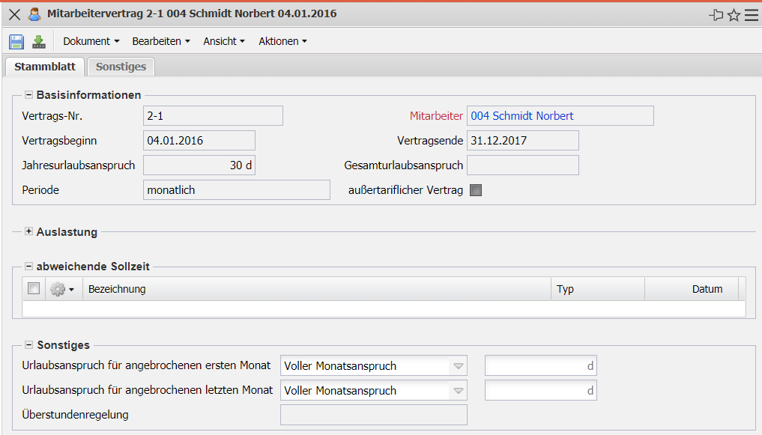Open dropdown for angebrochenen letzten Monat
Screen dimensions: 762x435
tap(459, 391)
